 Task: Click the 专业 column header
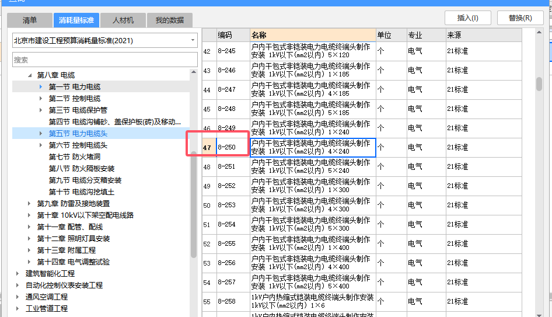coord(427,35)
